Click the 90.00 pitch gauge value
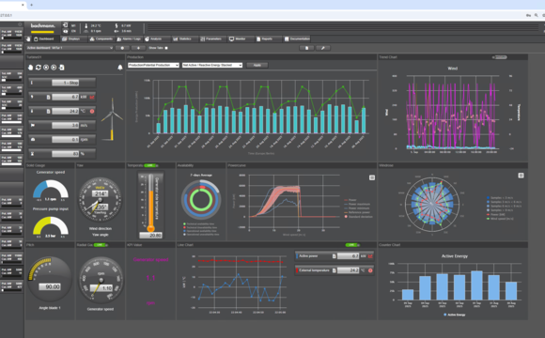This screenshot has height=338, width=545. 50,286
